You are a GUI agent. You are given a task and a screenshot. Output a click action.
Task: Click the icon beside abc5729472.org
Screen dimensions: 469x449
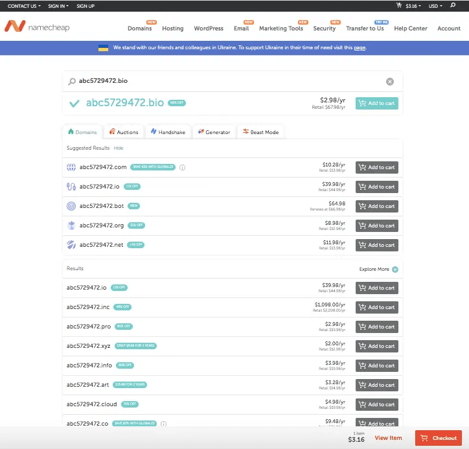[x=71, y=225]
